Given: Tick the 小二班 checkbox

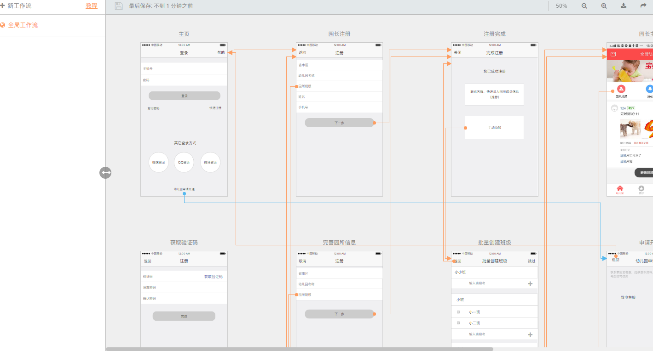Looking at the screenshot, I should click(x=458, y=323).
